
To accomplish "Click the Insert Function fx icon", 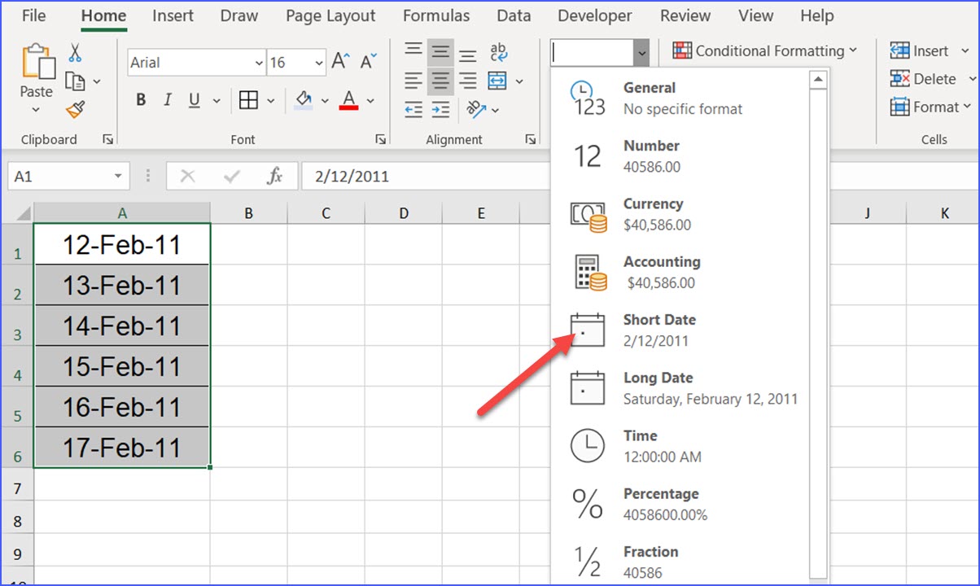I will click(274, 176).
